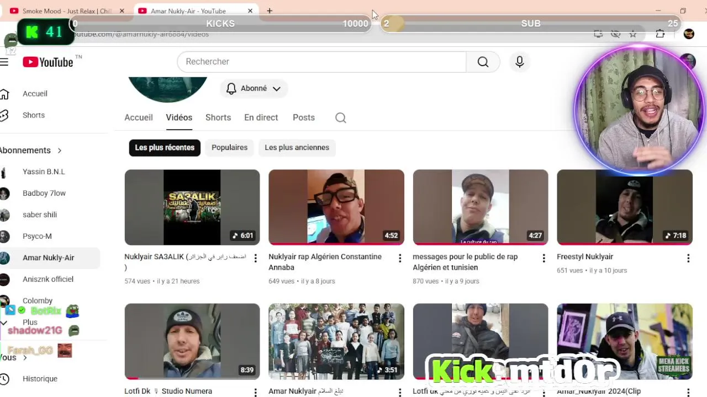Filter videos by Populaires

229,147
